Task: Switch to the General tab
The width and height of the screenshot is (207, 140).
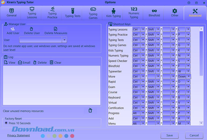Action: tap(12, 12)
